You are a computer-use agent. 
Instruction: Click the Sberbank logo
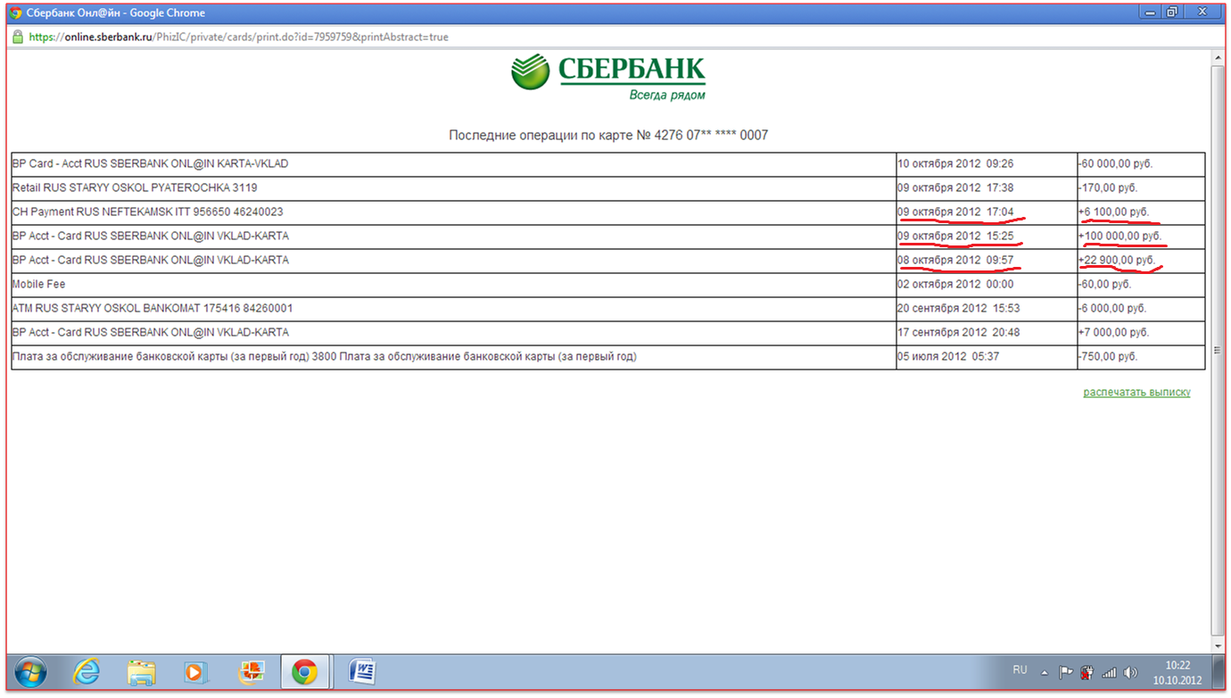point(607,76)
